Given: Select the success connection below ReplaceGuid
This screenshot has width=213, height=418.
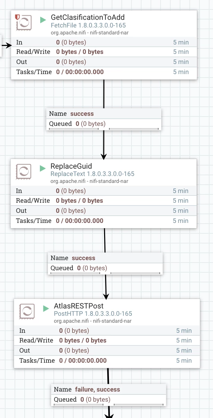Looking at the screenshot, I should [105, 263].
